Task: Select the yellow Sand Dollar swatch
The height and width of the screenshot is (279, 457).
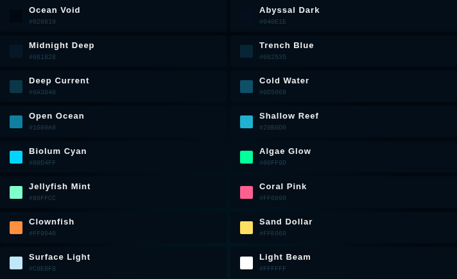Action: pos(246,228)
